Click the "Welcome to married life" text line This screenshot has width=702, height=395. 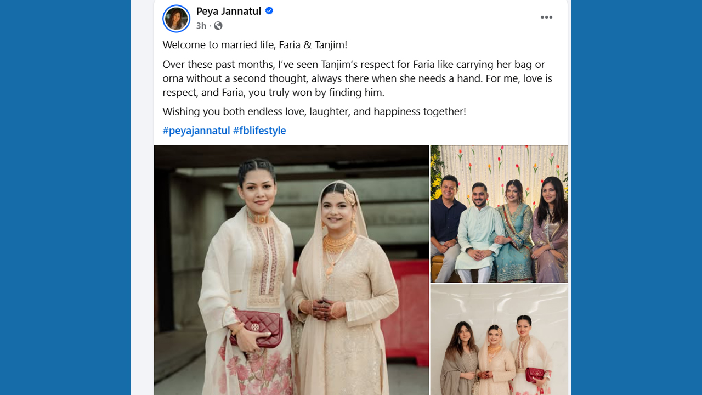[x=255, y=45]
